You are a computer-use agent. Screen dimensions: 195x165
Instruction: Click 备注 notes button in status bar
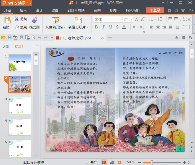91,162
